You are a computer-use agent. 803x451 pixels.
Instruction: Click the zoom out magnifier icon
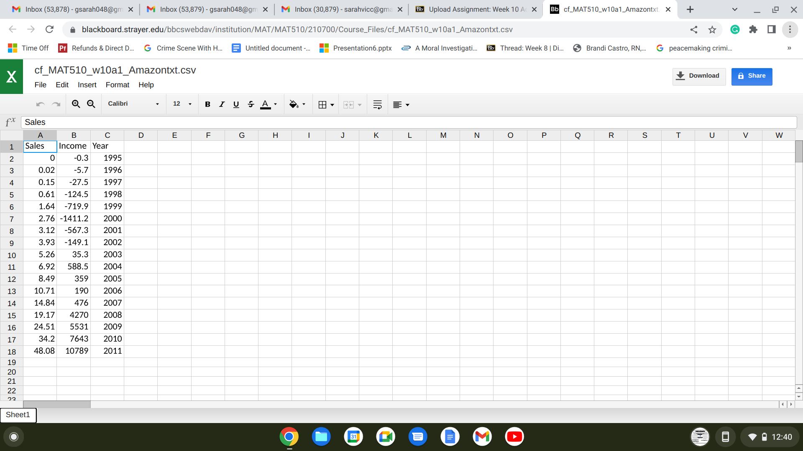91,104
